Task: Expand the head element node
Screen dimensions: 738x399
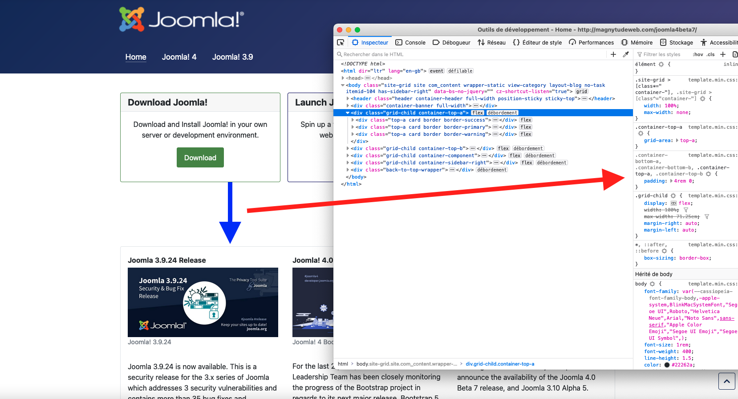Action: (343, 78)
